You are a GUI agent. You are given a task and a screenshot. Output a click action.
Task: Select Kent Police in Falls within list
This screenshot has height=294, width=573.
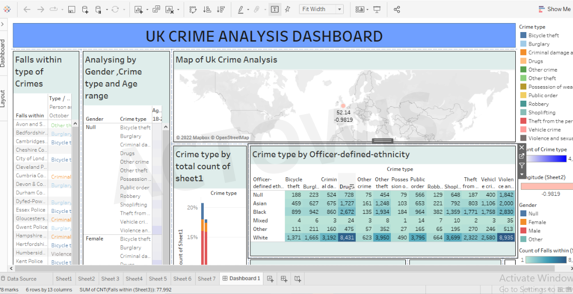pyautogui.click(x=29, y=261)
